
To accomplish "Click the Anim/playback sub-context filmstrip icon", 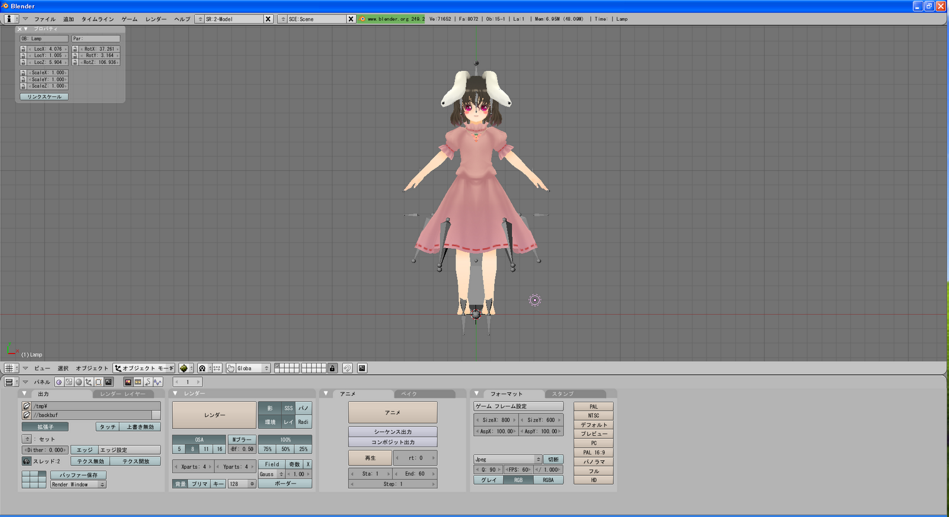I will click(138, 382).
